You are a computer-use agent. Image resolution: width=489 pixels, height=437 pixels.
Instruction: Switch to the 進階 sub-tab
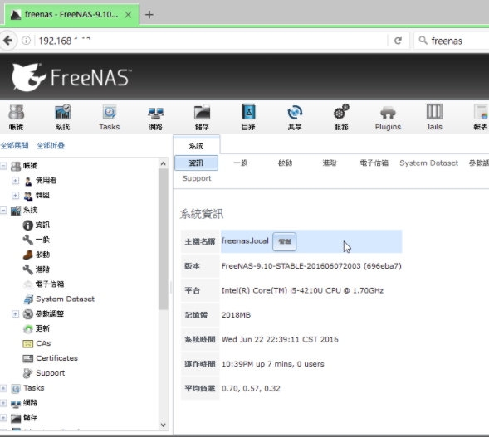tap(330, 163)
